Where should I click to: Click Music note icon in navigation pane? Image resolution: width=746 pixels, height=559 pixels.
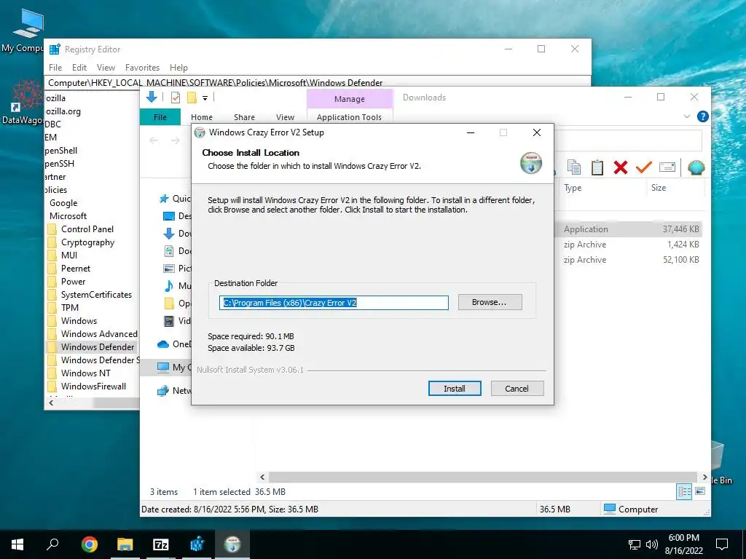click(x=169, y=285)
